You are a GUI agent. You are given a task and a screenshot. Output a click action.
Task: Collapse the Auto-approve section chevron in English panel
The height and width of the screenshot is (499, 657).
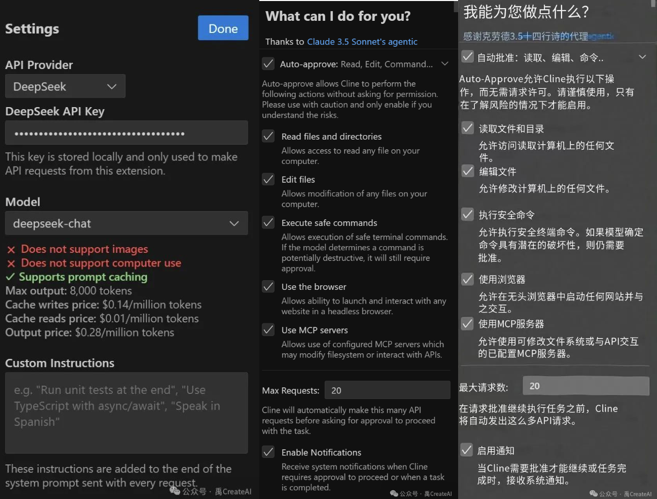point(445,64)
